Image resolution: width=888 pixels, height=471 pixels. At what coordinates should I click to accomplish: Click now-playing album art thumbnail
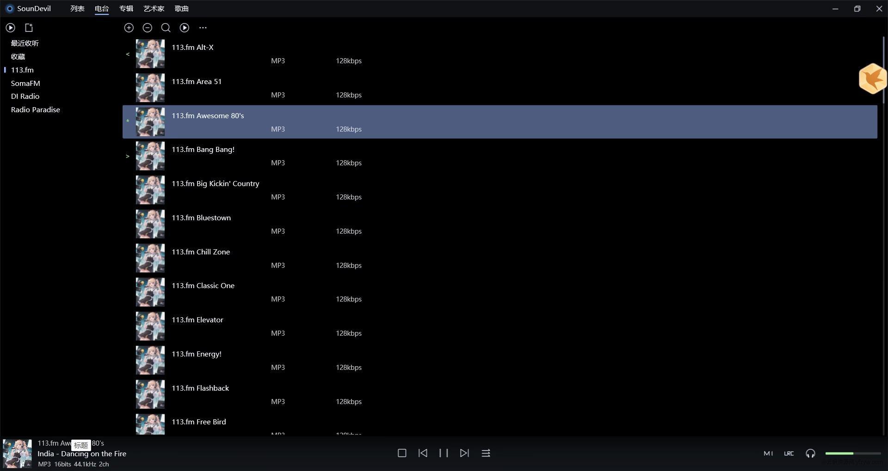click(18, 453)
